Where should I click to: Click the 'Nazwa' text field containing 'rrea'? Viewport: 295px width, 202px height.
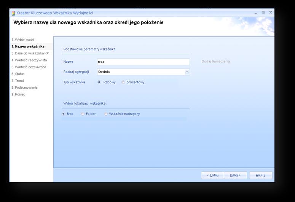144,62
